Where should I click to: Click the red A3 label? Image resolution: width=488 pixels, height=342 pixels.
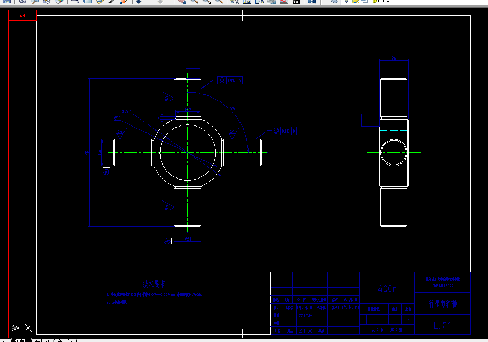(x=22, y=16)
